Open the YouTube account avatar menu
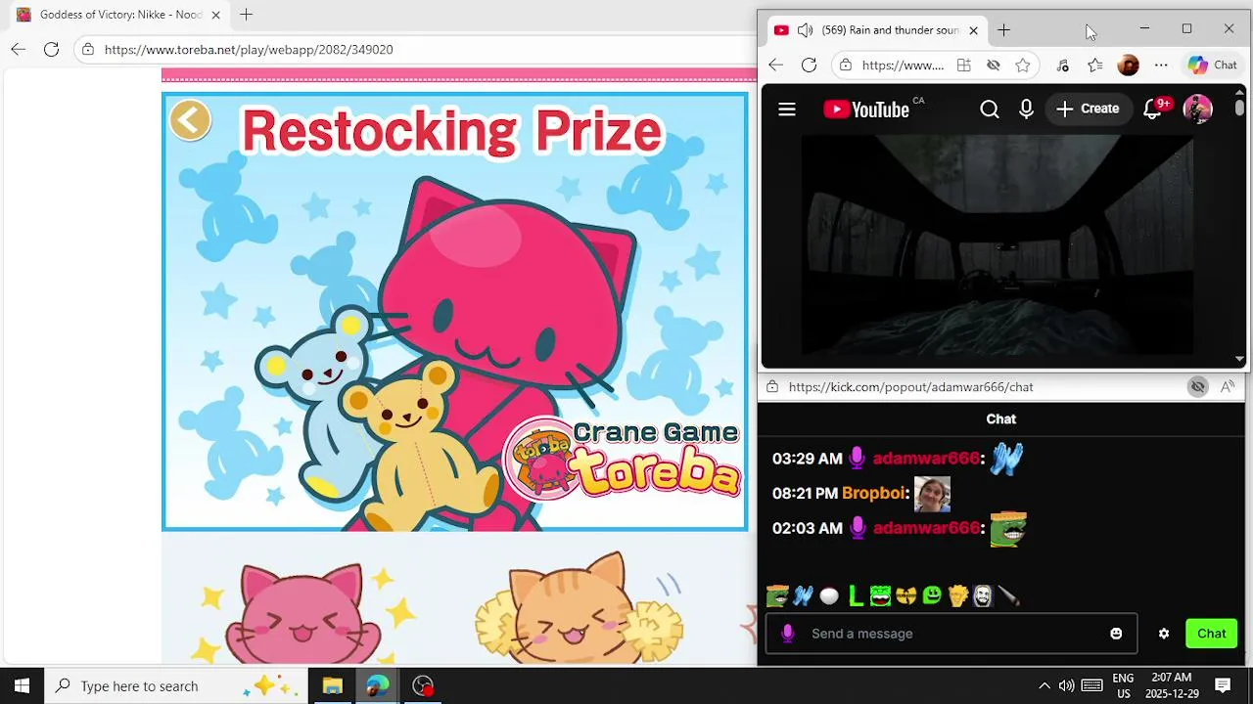Image resolution: width=1253 pixels, height=704 pixels. (x=1197, y=109)
